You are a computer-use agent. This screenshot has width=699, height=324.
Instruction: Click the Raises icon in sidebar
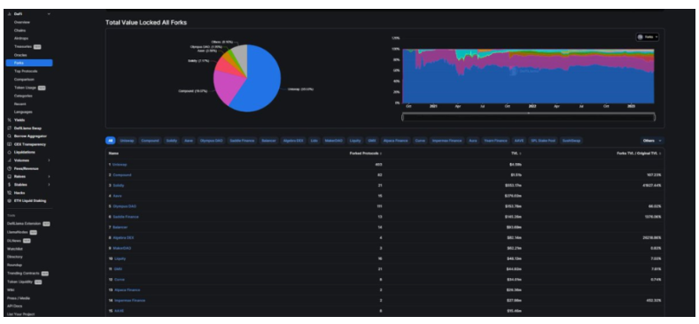pyautogui.click(x=10, y=176)
